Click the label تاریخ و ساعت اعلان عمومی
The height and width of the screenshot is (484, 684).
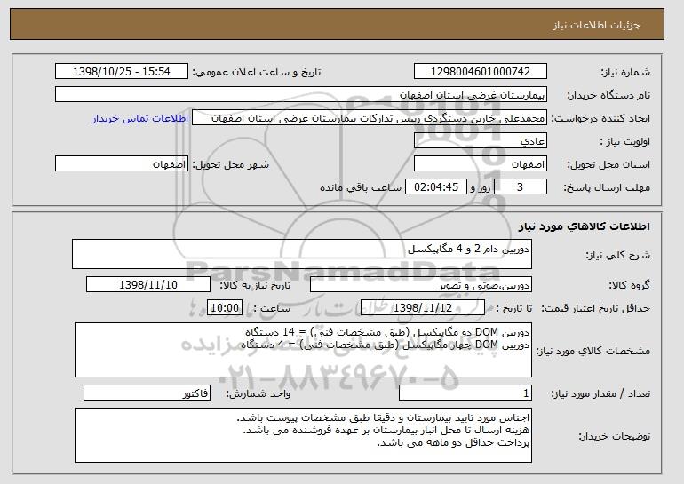click(257, 72)
